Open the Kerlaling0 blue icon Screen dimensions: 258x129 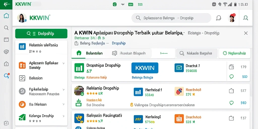click(x=138, y=119)
